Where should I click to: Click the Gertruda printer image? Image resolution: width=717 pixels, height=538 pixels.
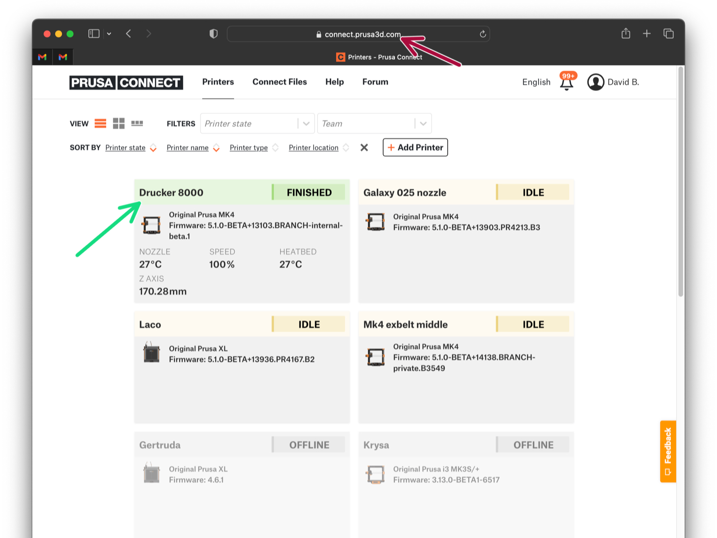pos(151,473)
